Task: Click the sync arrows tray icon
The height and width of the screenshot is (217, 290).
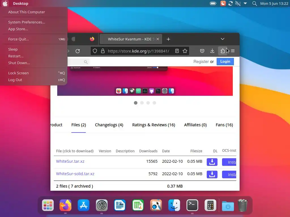Action: [231, 3]
